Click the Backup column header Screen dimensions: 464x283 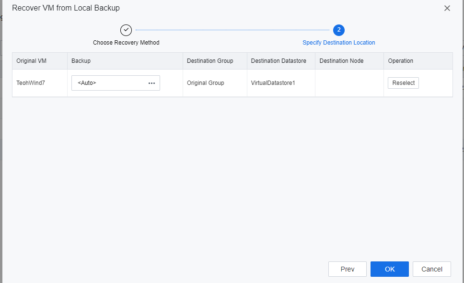(81, 61)
